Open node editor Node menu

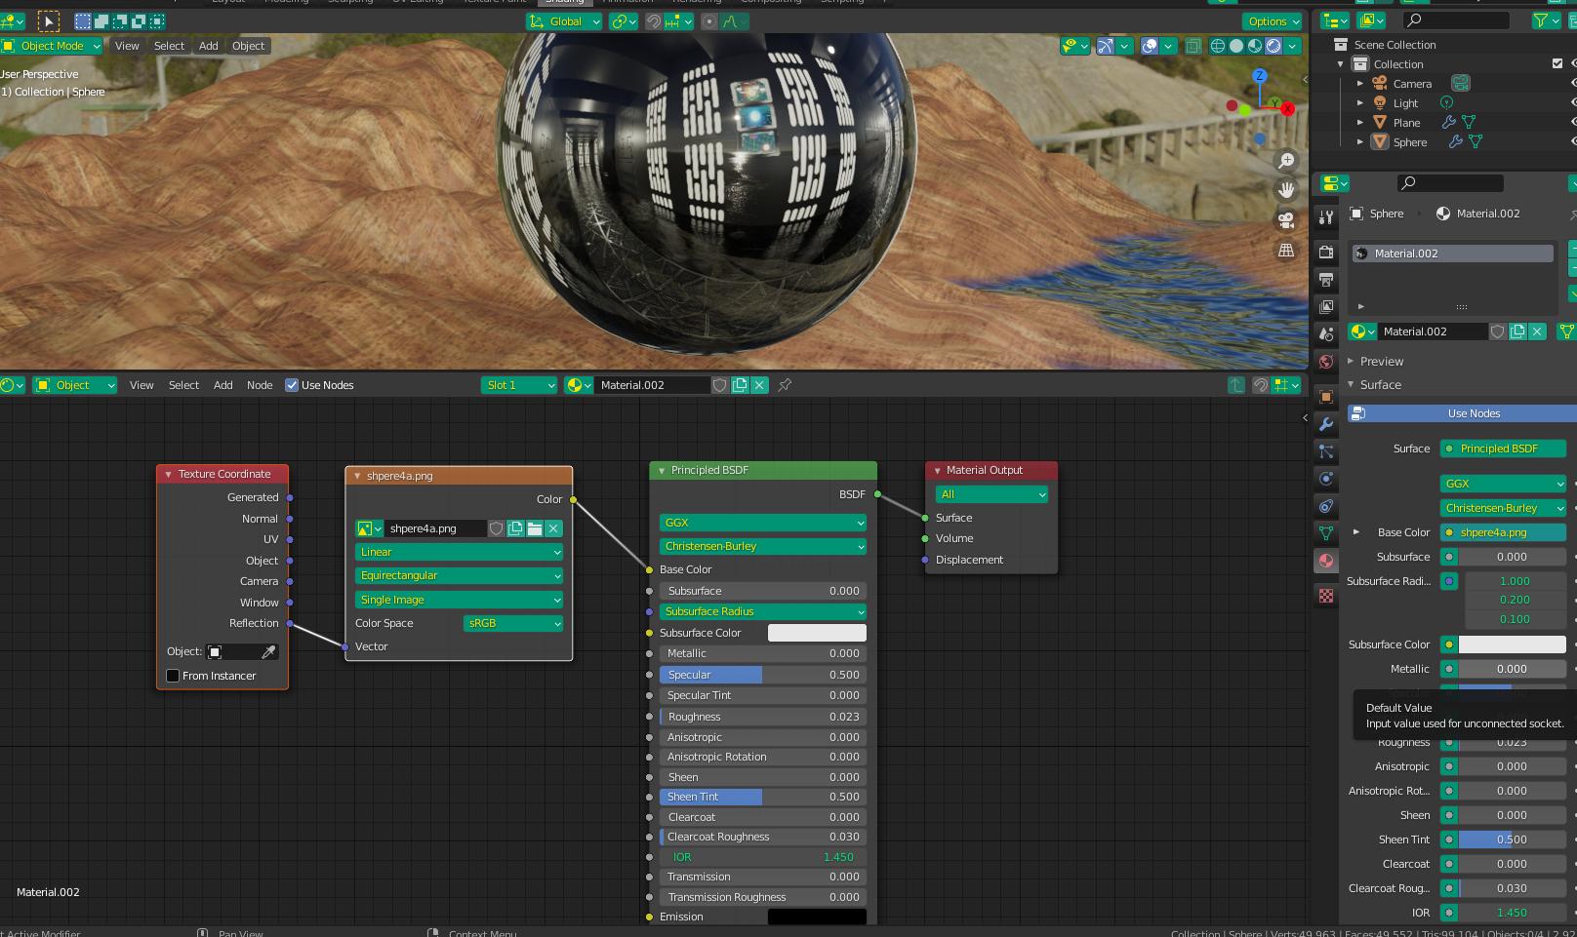(x=260, y=385)
